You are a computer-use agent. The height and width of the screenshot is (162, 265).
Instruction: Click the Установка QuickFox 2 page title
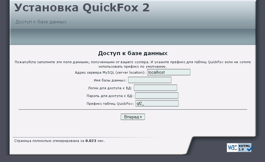[x=82, y=8]
